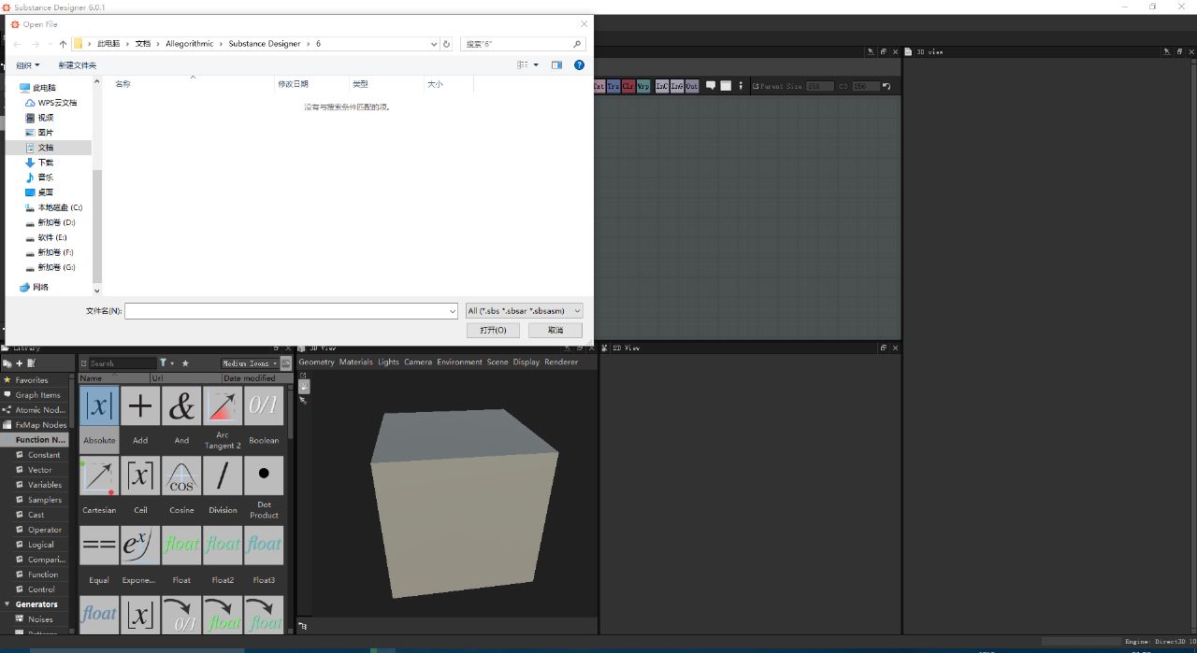1197x653 pixels.
Task: Select the Float3 node icon
Action: (x=264, y=545)
